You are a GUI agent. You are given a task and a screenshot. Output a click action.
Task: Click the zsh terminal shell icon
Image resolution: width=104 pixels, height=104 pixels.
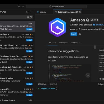point(99,84)
